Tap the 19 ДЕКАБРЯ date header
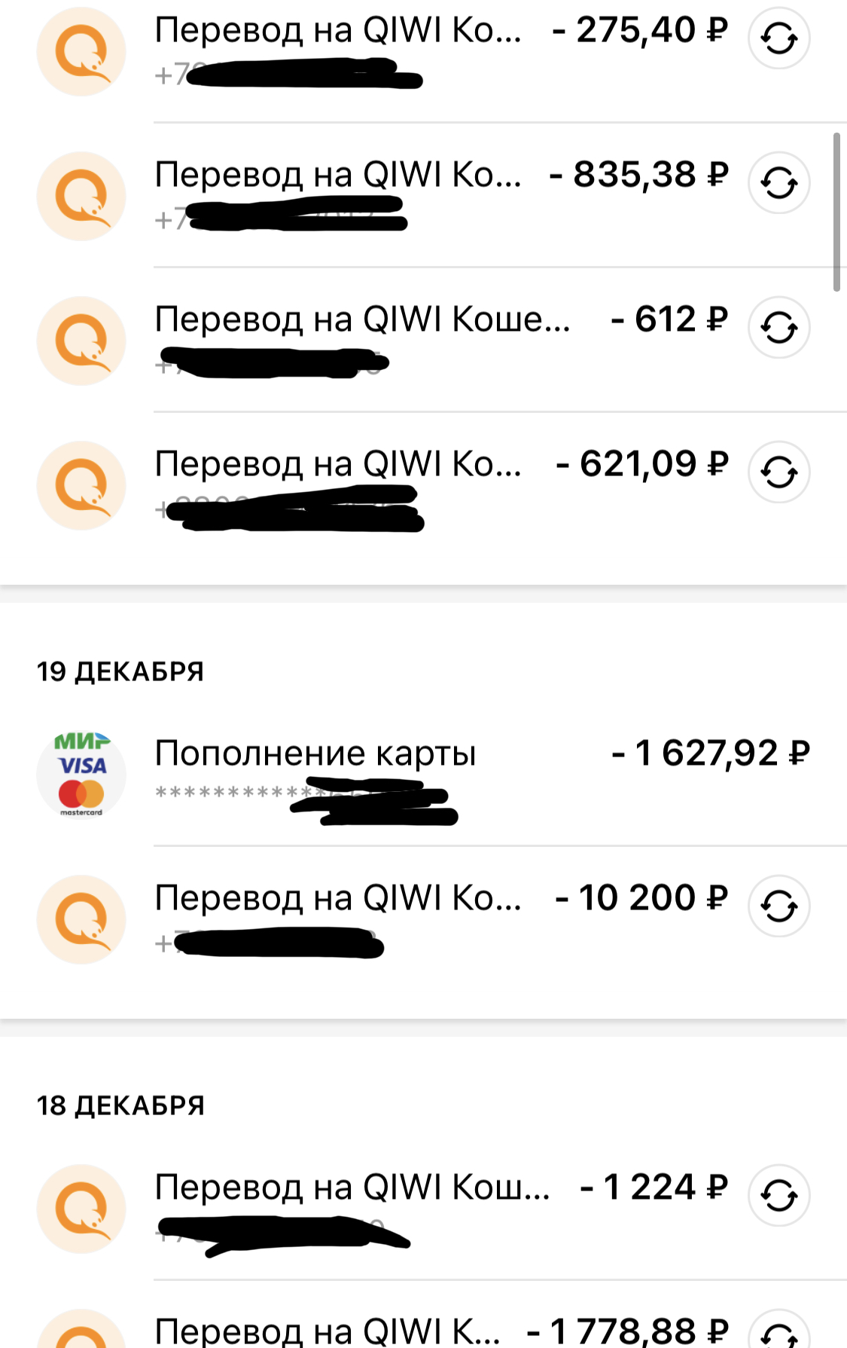 (x=120, y=671)
